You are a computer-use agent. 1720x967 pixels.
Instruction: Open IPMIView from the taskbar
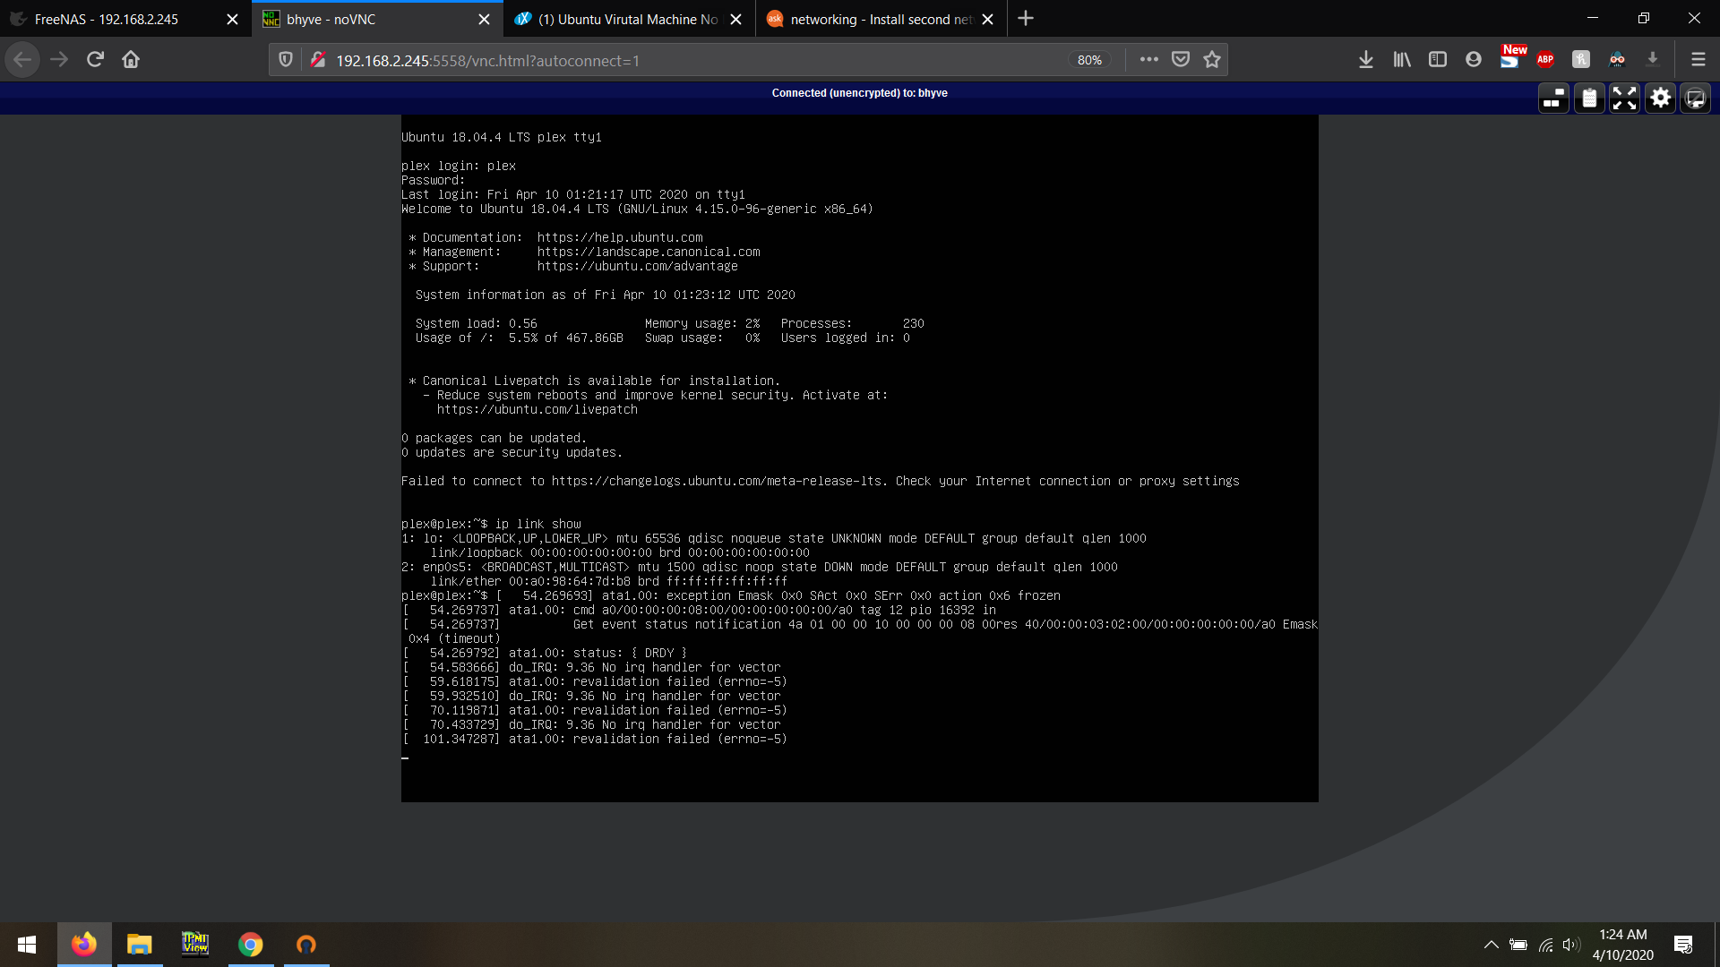[x=195, y=945]
